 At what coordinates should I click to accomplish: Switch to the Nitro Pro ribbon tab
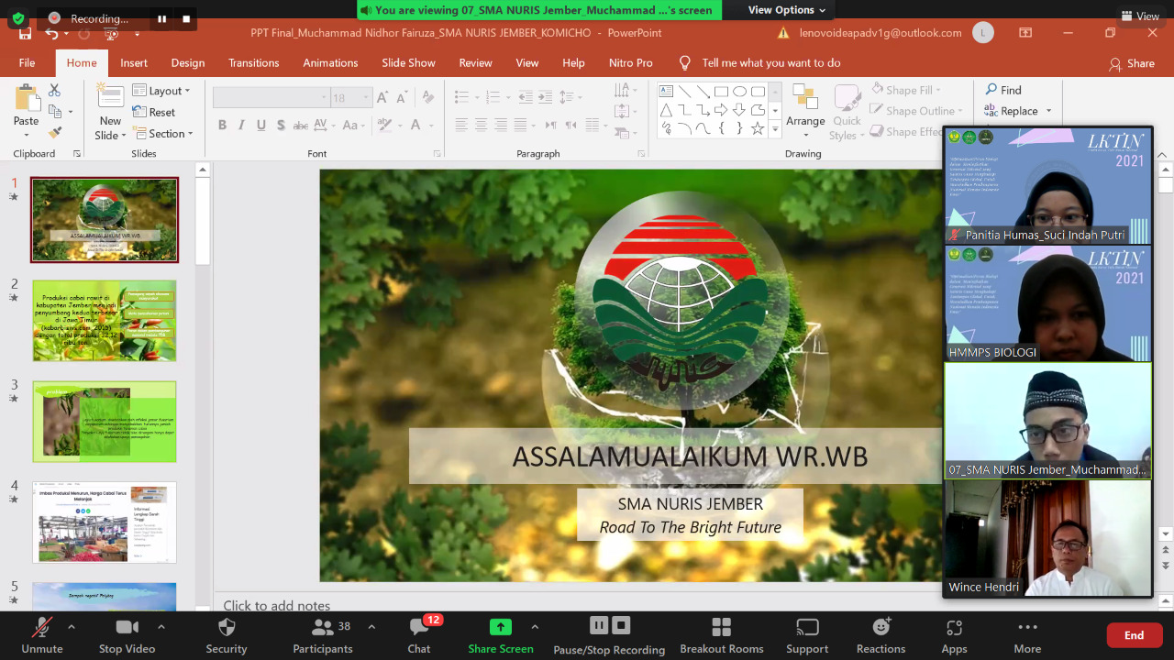click(631, 63)
